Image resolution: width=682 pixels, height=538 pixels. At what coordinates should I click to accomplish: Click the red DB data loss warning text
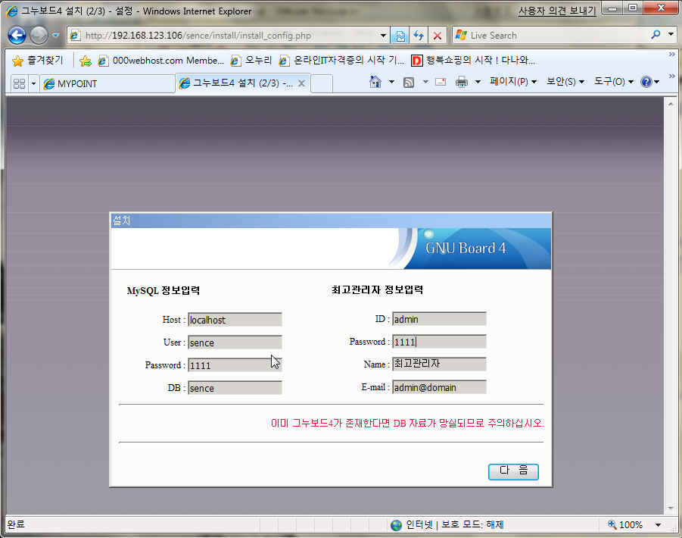click(406, 423)
